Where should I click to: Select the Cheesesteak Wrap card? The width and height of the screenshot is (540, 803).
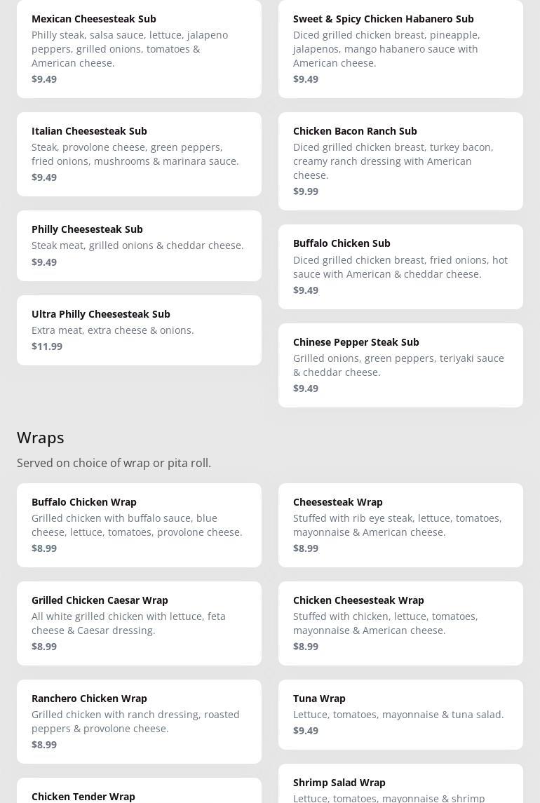pos(400,525)
